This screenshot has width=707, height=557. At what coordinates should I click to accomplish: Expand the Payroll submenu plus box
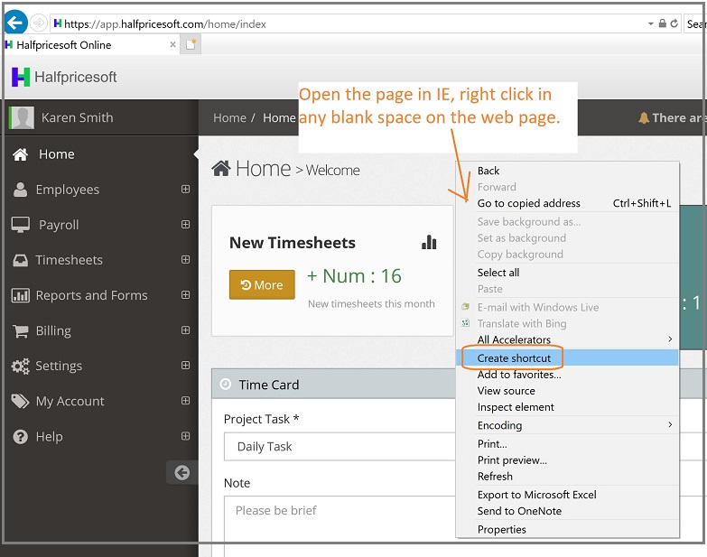coord(185,224)
